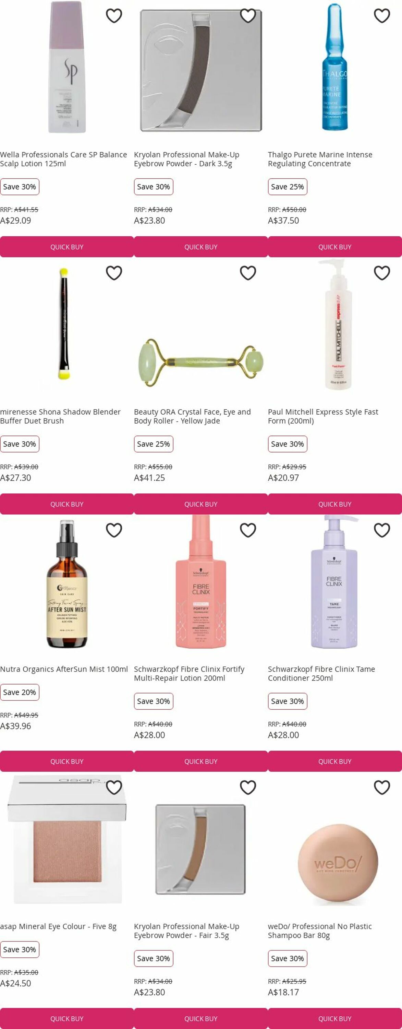Add Nutra Organics AfterSun Mist to favorites
Screen dimensions: 402x1029
114,531
